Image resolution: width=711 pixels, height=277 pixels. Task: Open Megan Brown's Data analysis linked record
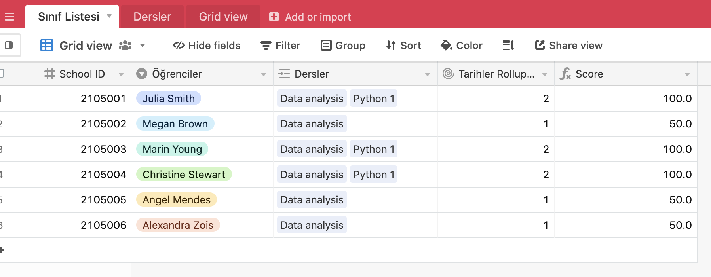pyautogui.click(x=312, y=123)
